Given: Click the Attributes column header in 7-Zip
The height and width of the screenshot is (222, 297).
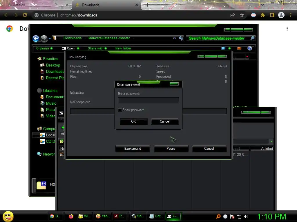Looking at the screenshot, I should tap(262, 149).
